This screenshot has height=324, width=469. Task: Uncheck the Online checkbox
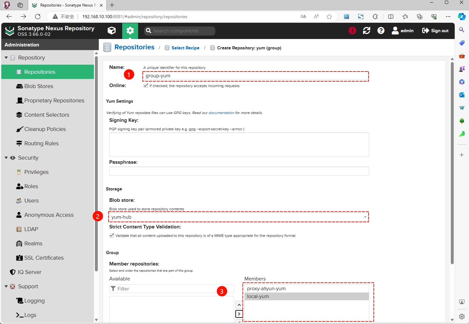146,85
